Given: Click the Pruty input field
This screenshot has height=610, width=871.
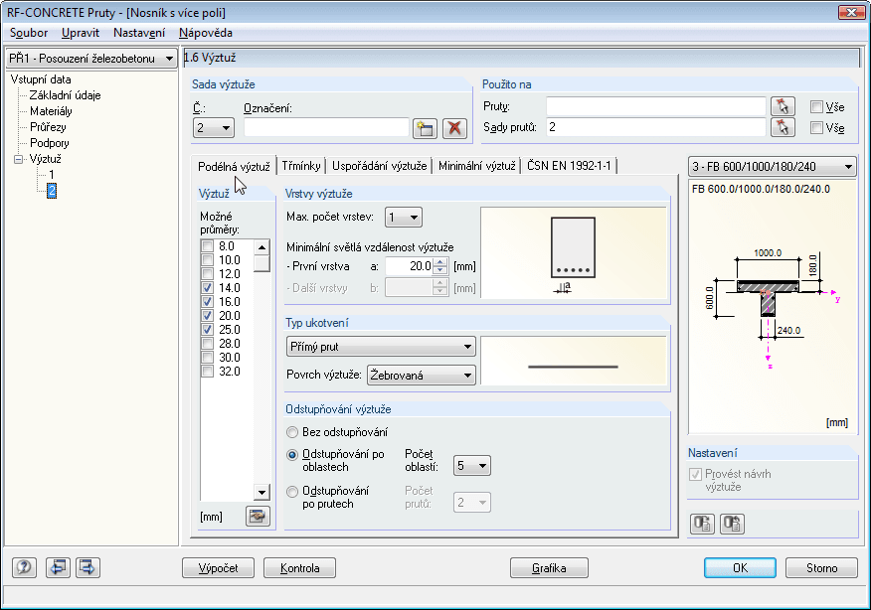Looking at the screenshot, I should click(x=656, y=106).
